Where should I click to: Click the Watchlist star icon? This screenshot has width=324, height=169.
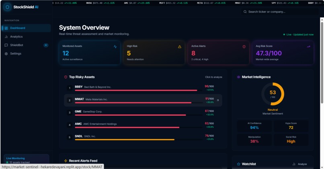[x=239, y=164]
